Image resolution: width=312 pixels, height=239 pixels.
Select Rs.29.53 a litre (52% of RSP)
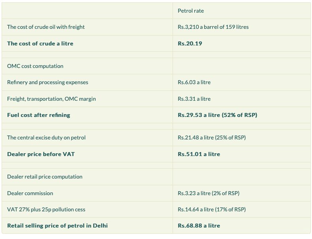[x=217, y=115]
